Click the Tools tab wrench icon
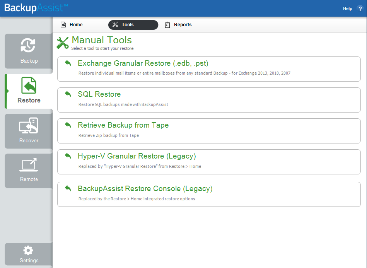Image resolution: width=367 pixels, height=268 pixels. [115, 25]
